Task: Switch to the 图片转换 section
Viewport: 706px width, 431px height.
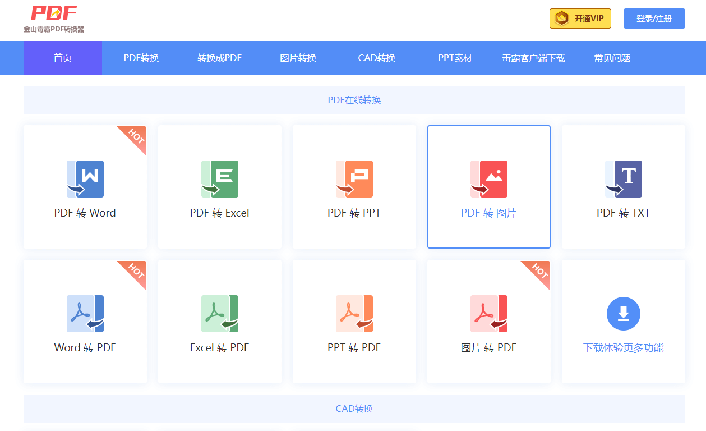Action: [x=297, y=58]
